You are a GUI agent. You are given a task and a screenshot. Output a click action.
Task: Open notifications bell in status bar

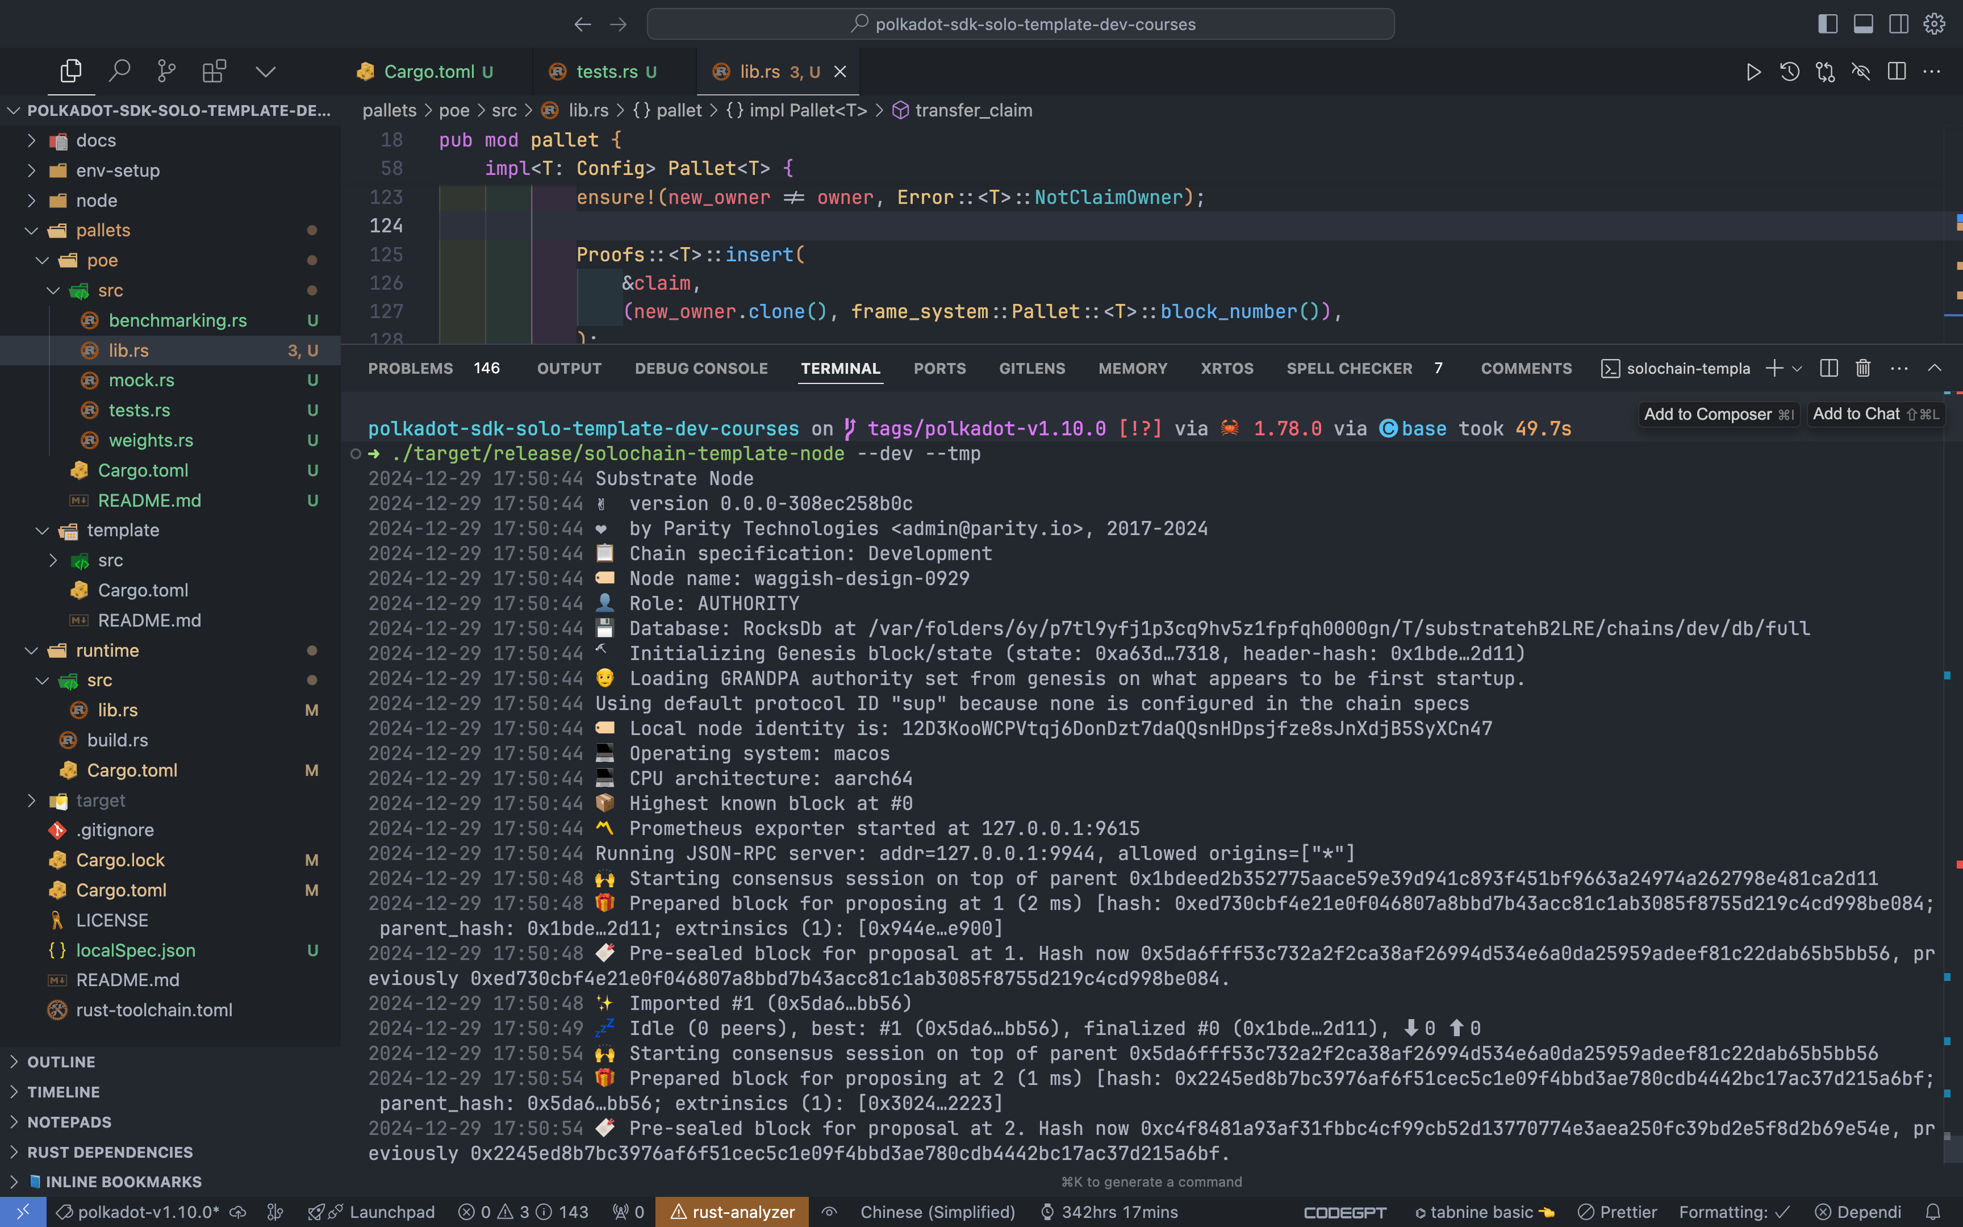pos(1933,1212)
